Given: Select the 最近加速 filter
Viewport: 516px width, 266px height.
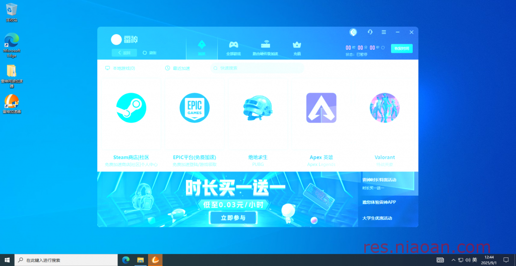Looking at the screenshot, I should coord(177,68).
